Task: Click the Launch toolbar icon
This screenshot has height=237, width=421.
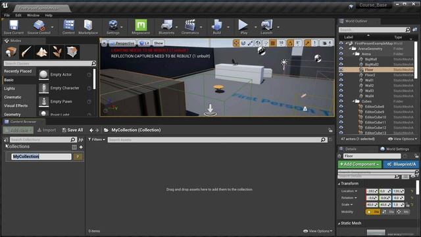Action: coord(266,27)
